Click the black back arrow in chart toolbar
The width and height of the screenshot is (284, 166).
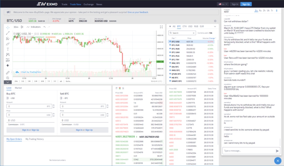8,65
